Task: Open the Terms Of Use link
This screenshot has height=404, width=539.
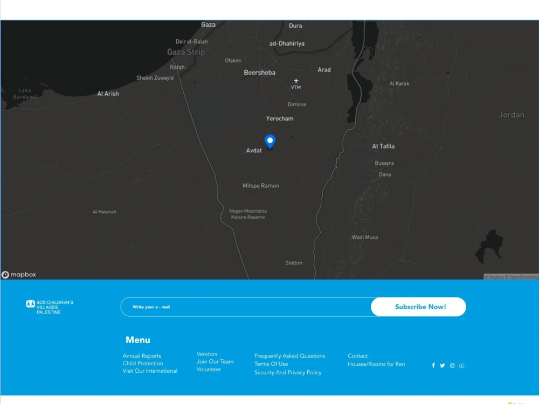Action: coord(271,364)
